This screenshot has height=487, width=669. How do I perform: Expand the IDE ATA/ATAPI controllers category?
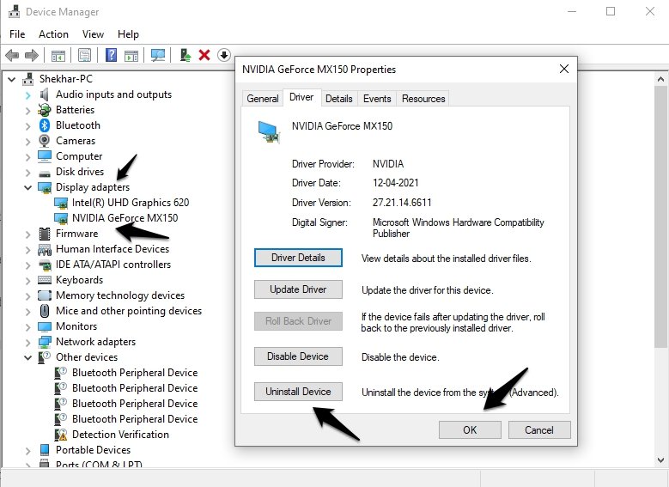(27, 265)
